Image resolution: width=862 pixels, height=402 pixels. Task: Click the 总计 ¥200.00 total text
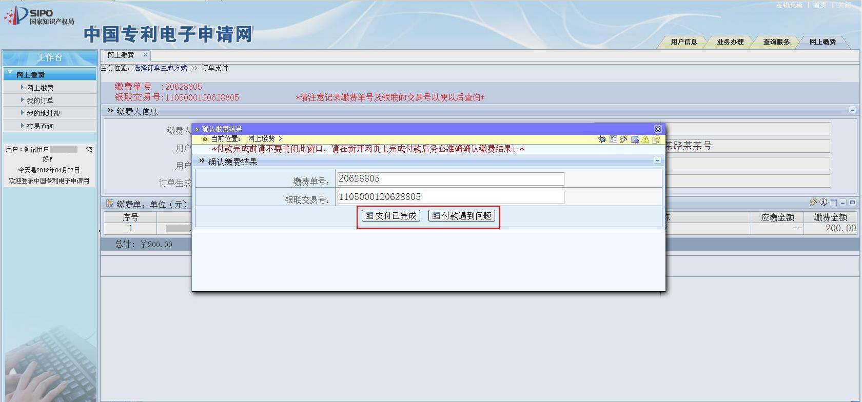(144, 245)
